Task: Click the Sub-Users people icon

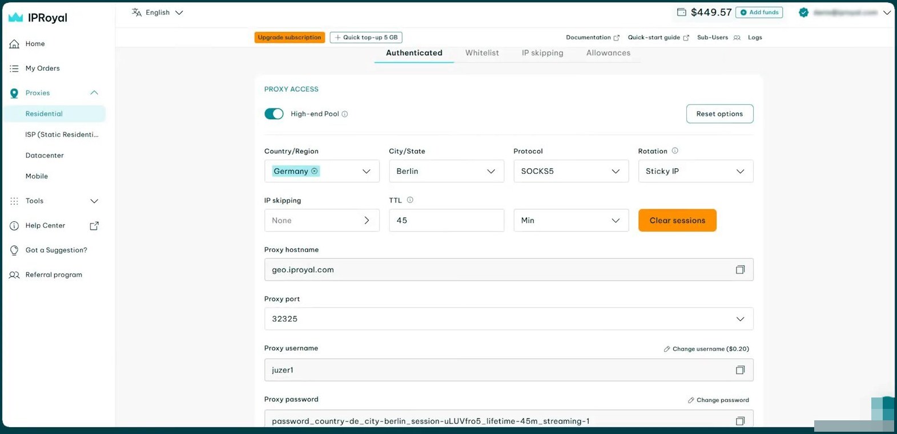Action: [737, 38]
